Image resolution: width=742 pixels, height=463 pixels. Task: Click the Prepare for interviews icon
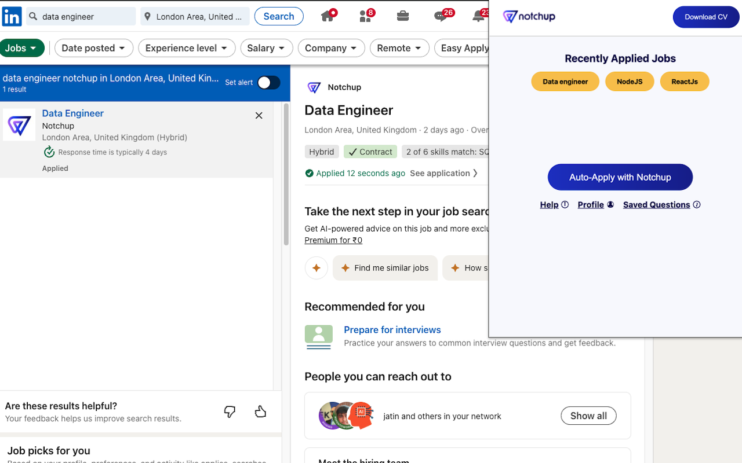319,337
